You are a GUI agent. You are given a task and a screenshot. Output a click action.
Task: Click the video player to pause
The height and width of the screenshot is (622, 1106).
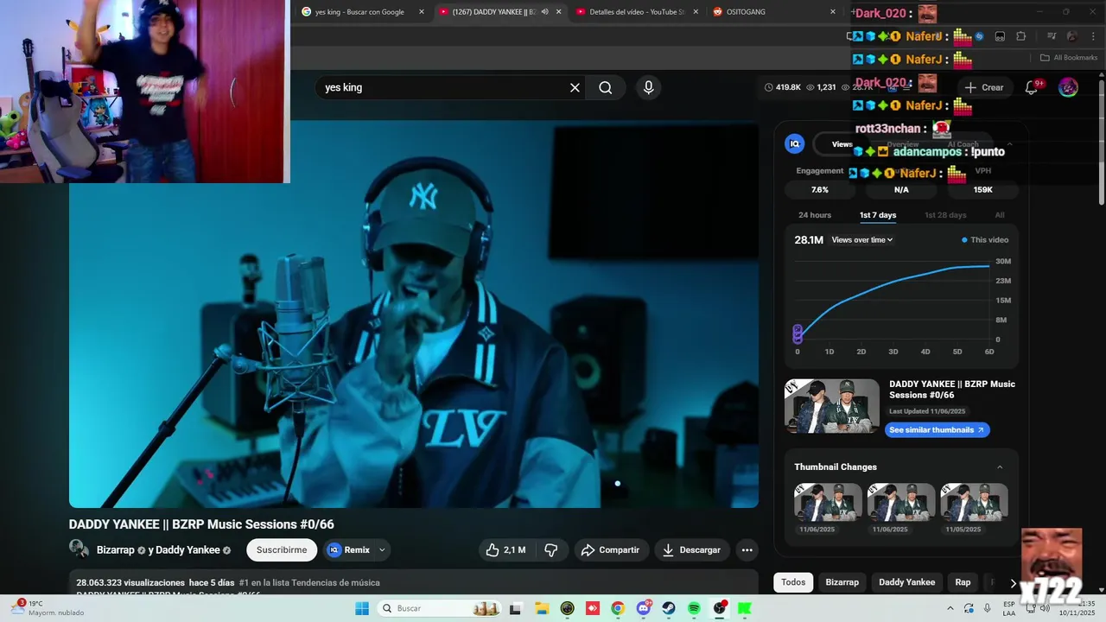point(414,314)
